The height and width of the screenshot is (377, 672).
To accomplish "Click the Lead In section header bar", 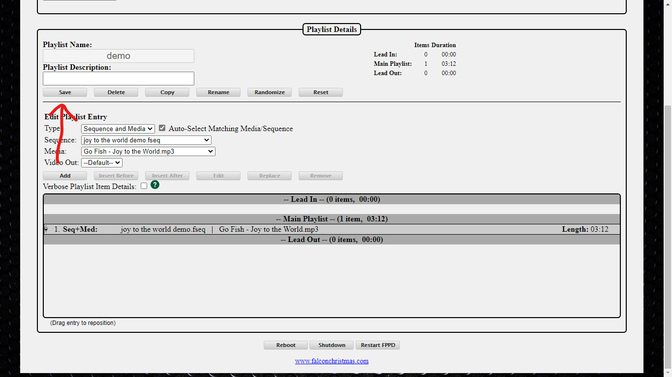I will tap(332, 199).
